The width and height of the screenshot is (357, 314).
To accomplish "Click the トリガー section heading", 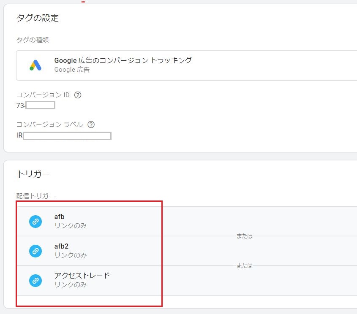I will click(x=33, y=174).
